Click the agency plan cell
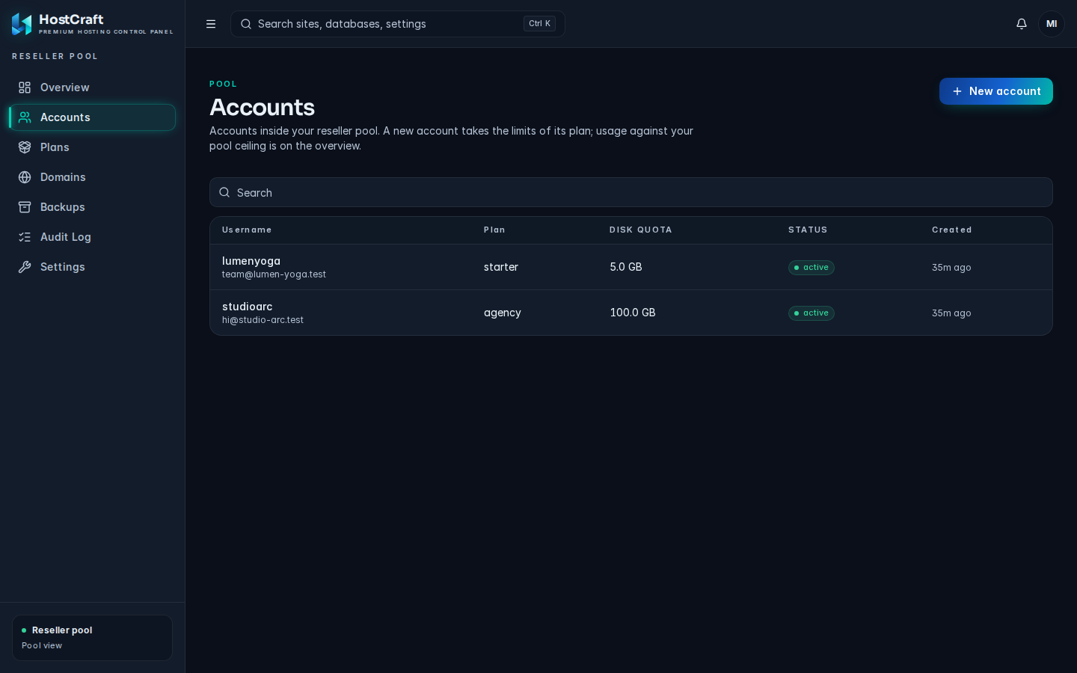The width and height of the screenshot is (1077, 673). click(503, 313)
